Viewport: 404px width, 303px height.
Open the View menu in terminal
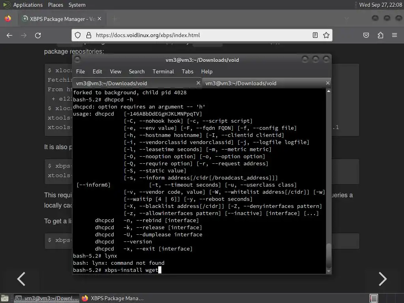tap(116, 72)
